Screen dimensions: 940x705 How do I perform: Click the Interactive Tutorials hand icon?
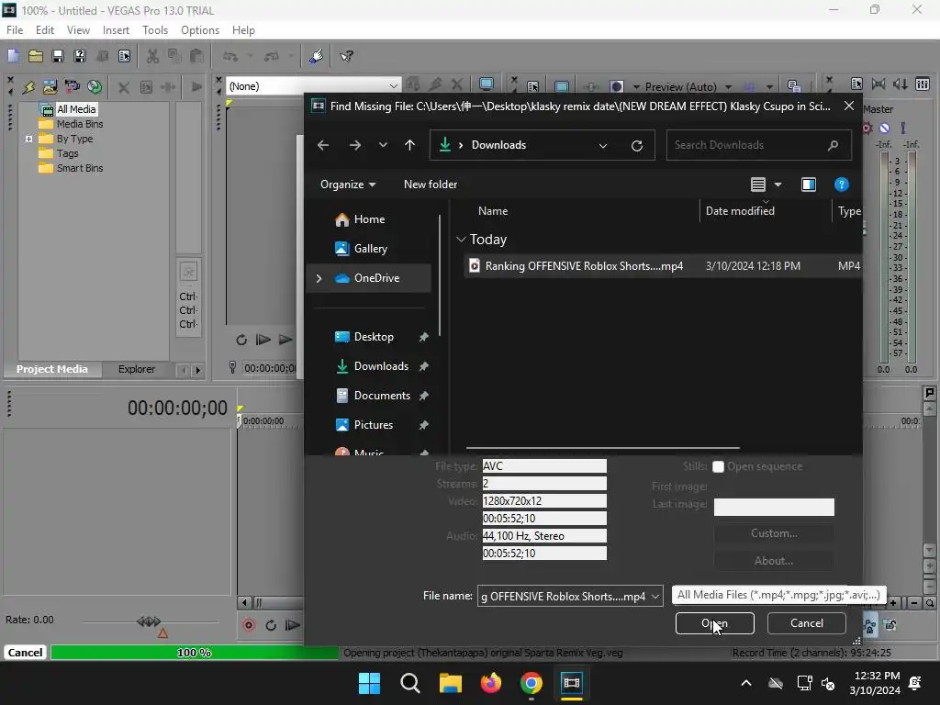[x=317, y=56]
